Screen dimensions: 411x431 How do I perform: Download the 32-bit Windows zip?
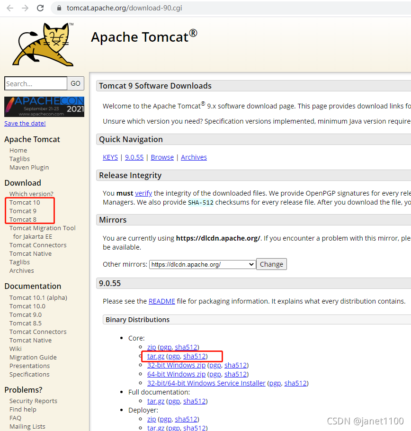click(176, 365)
